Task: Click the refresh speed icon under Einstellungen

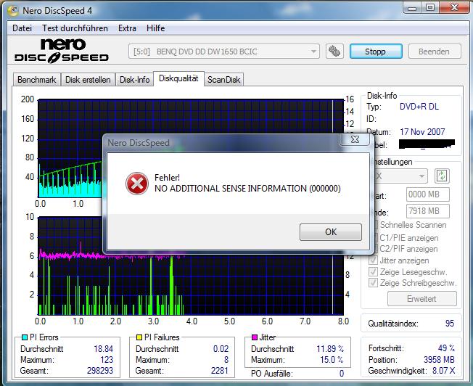Action: coord(442,176)
